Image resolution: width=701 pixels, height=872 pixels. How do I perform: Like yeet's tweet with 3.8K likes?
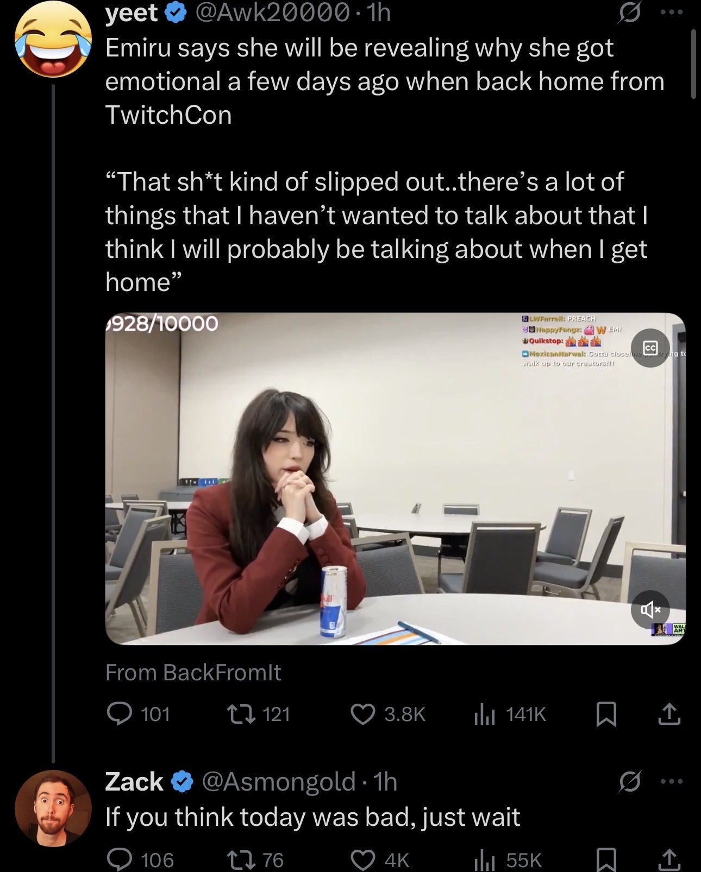(364, 713)
